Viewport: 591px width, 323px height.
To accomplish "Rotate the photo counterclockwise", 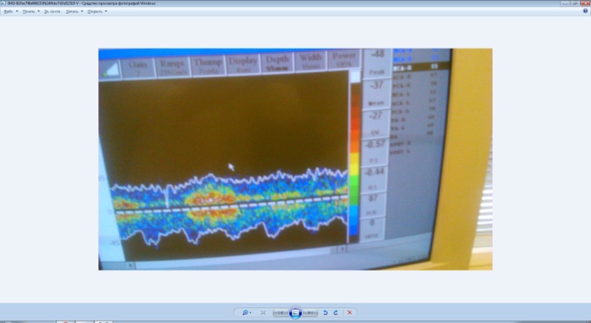I will click(325, 312).
